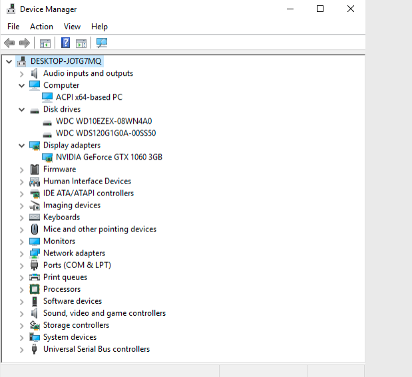This screenshot has height=377, width=412.
Task: Collapse the Disk drives category
Action: pos(21,110)
